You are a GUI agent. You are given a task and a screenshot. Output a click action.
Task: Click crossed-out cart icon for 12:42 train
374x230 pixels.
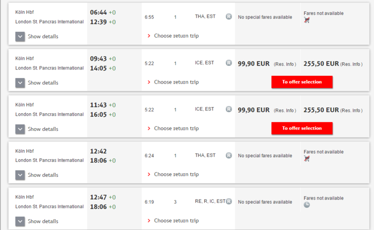point(307,159)
